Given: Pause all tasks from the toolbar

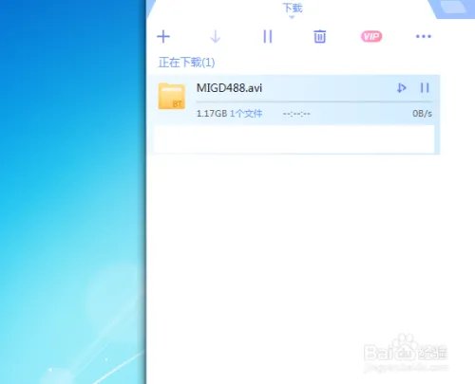Looking at the screenshot, I should (268, 37).
